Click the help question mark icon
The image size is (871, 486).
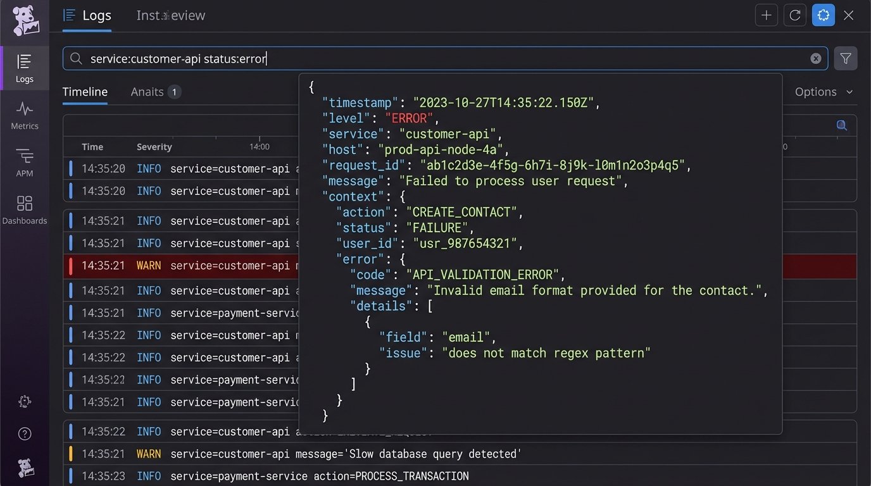(24, 433)
